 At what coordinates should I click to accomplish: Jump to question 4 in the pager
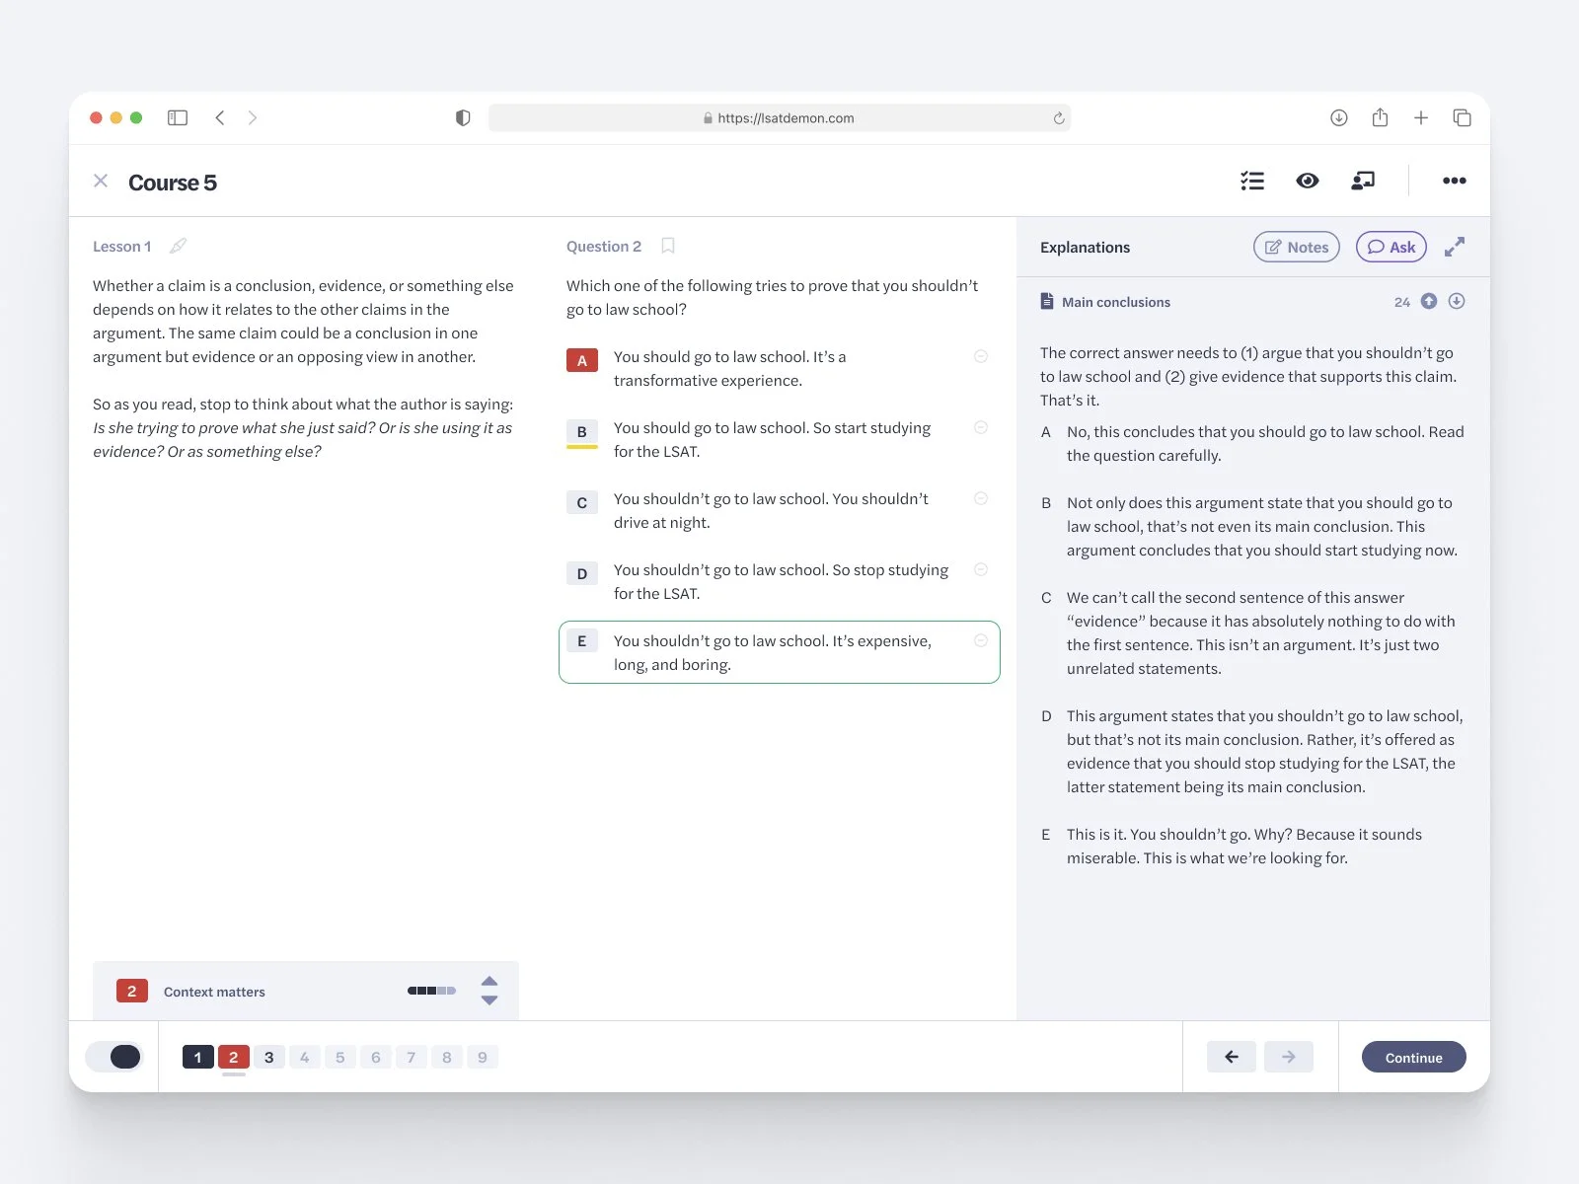click(x=304, y=1057)
